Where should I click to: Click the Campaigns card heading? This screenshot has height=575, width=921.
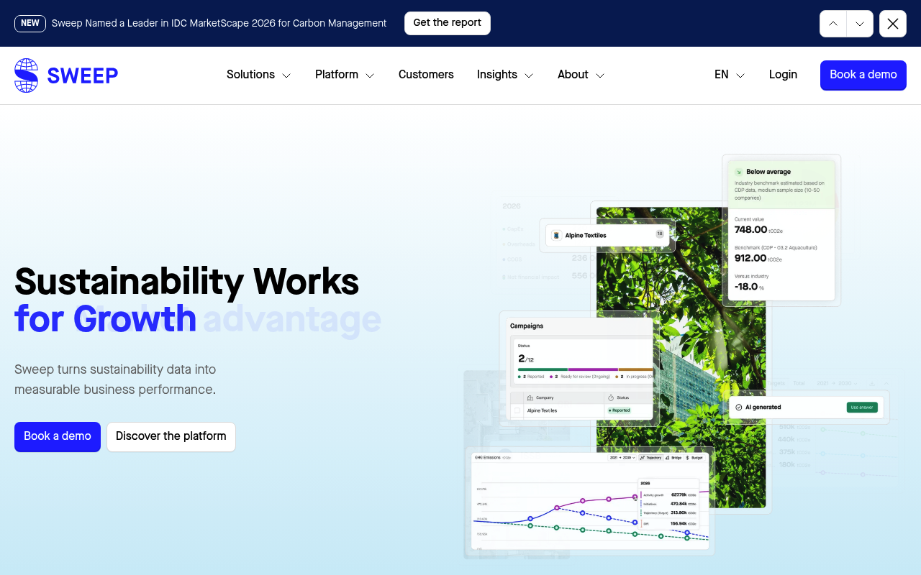527,326
